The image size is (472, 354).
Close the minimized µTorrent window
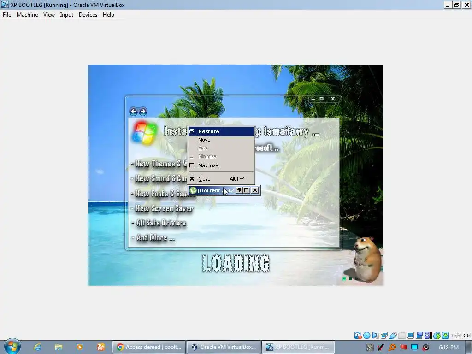pos(255,190)
